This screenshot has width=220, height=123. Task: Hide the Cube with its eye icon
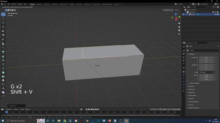216,14
